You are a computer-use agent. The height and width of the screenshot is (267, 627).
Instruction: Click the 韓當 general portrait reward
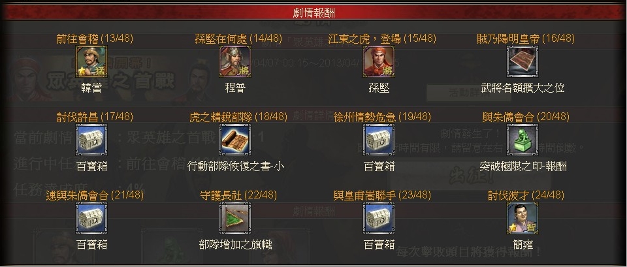pos(91,61)
